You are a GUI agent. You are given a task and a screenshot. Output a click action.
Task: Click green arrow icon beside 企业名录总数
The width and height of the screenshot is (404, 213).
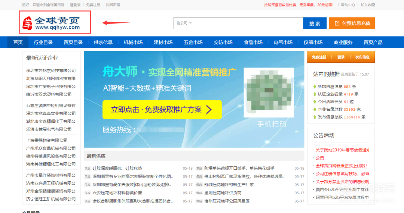coord(315,109)
